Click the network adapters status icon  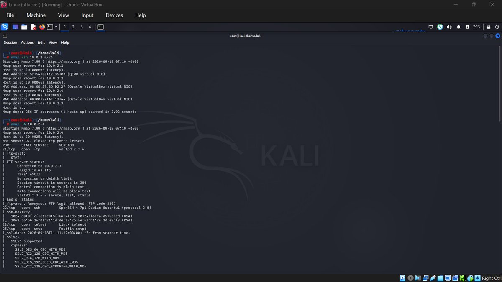tap(425, 278)
